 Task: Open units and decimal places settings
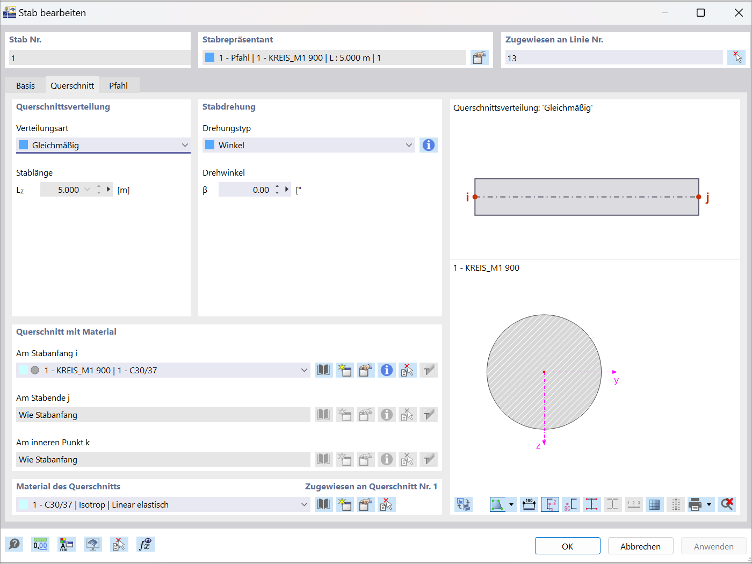tap(40, 544)
